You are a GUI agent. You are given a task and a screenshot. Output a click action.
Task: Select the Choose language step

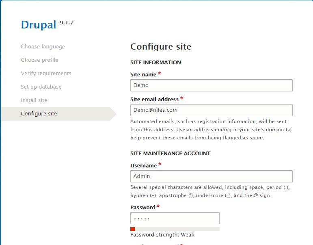point(43,47)
